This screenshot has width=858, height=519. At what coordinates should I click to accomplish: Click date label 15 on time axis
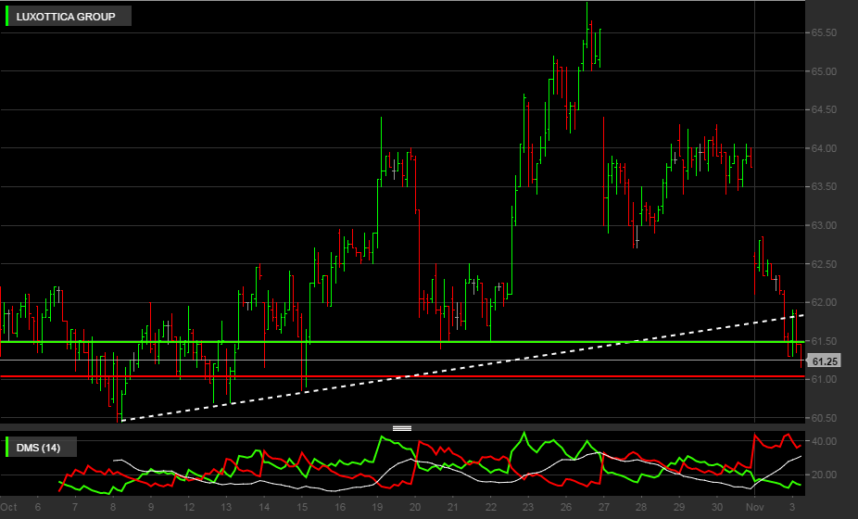click(302, 507)
